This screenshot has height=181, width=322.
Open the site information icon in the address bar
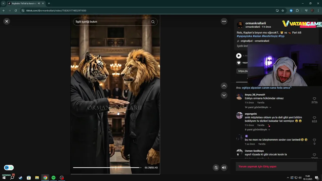[x=23, y=11]
